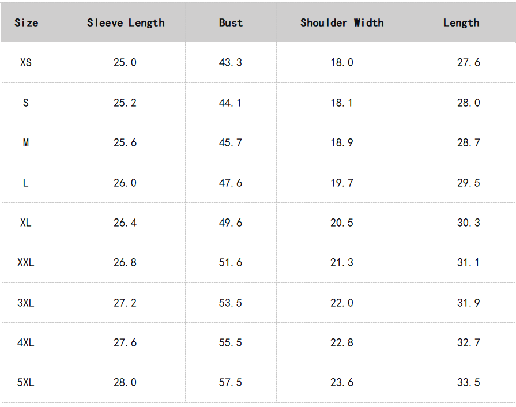
Task: Click sleeve length value 25.2
Action: [x=125, y=103]
